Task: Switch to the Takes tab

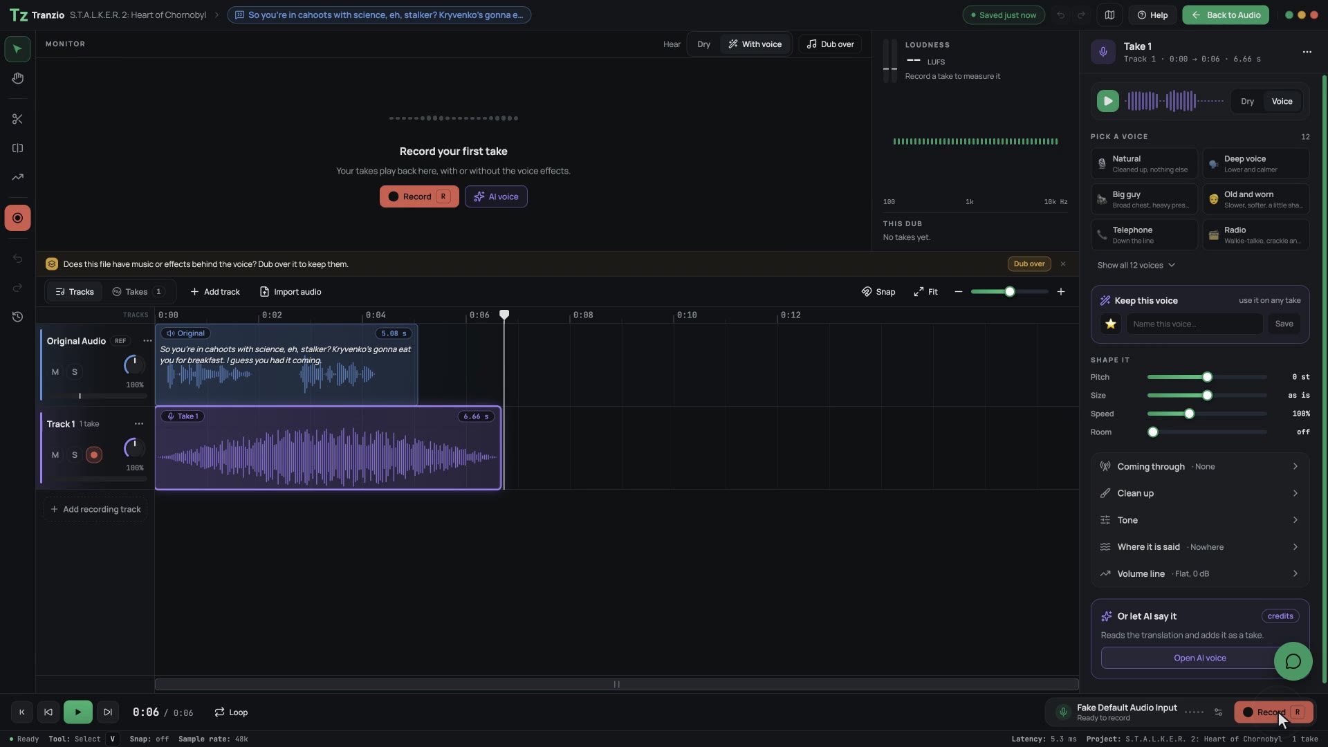Action: (x=138, y=292)
